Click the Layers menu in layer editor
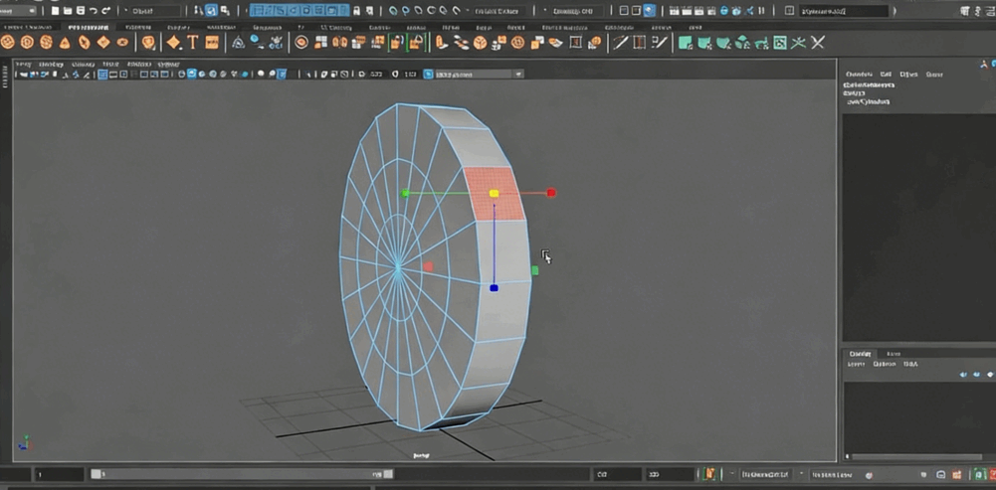996x490 pixels. [x=856, y=364]
